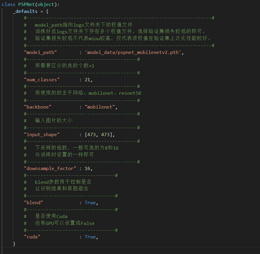Click the num_classes key string
This screenshot has width=260, height=254.
pyautogui.click(x=42, y=79)
